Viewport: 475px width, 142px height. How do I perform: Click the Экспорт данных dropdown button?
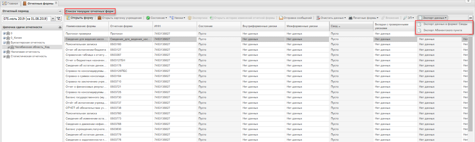coord(433,18)
